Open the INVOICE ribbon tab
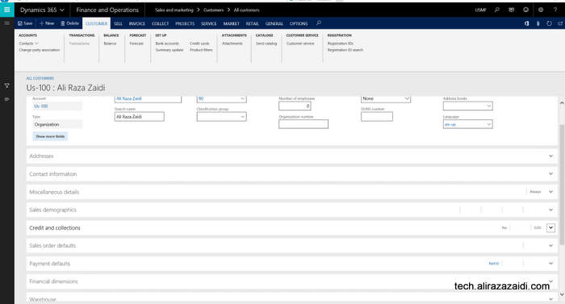The width and height of the screenshot is (565, 304). click(137, 23)
